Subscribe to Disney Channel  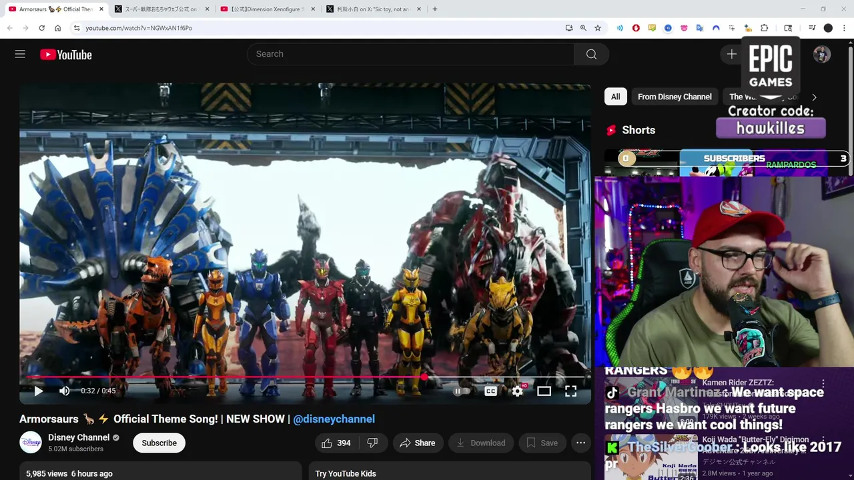click(159, 443)
